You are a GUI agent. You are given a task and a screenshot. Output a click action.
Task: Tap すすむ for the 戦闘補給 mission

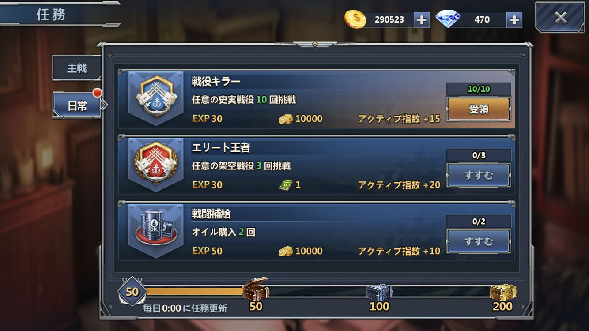(479, 241)
